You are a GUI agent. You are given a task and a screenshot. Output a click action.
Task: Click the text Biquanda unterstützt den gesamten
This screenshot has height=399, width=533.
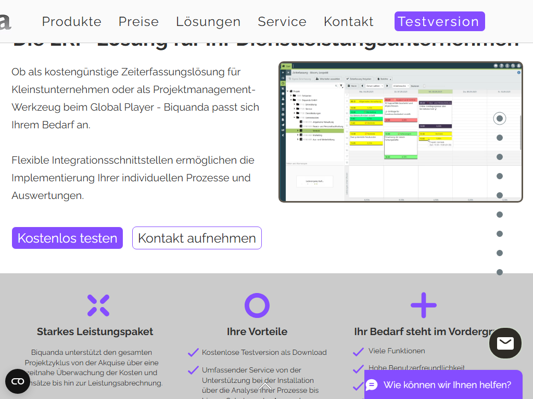click(x=92, y=352)
